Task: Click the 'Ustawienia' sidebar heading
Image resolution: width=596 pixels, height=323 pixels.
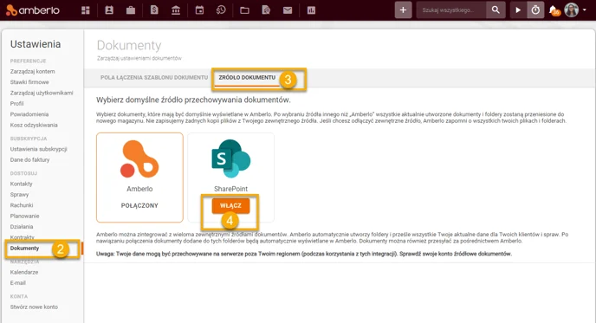Action: tap(36, 44)
